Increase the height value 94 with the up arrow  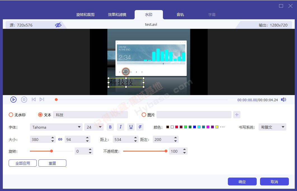pos(87,138)
